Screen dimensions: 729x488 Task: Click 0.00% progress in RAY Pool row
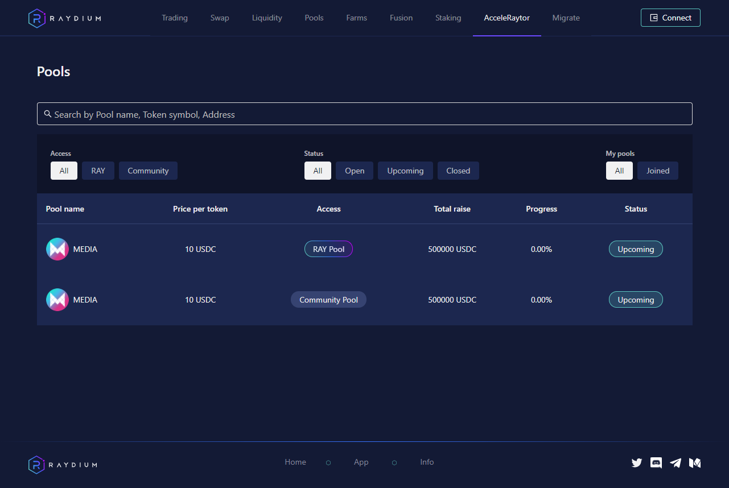tap(542, 249)
